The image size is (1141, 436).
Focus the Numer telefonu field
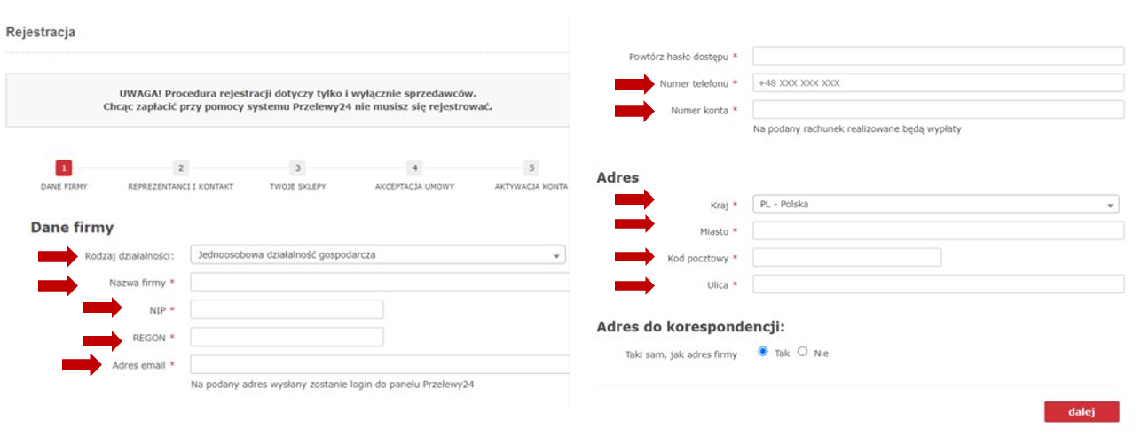click(938, 83)
